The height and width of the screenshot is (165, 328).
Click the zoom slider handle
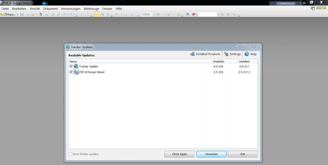(168, 14)
